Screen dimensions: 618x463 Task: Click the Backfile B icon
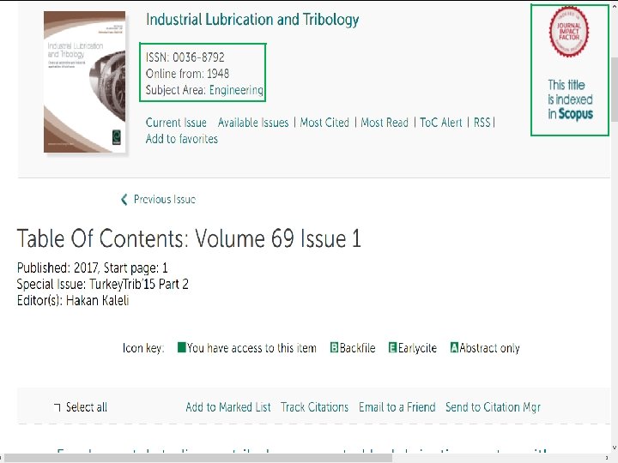[334, 347]
